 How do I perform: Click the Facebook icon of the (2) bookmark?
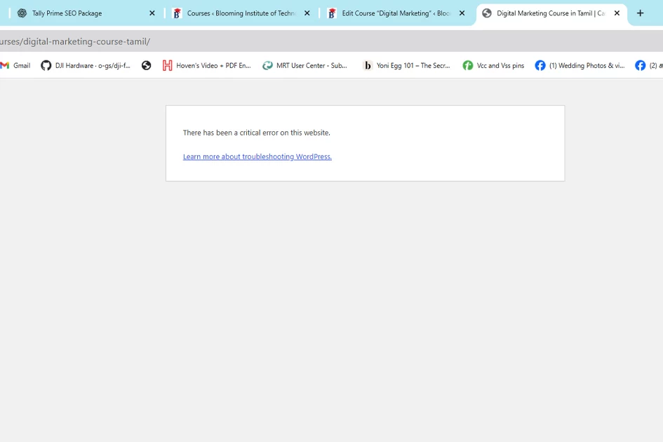[640, 65]
